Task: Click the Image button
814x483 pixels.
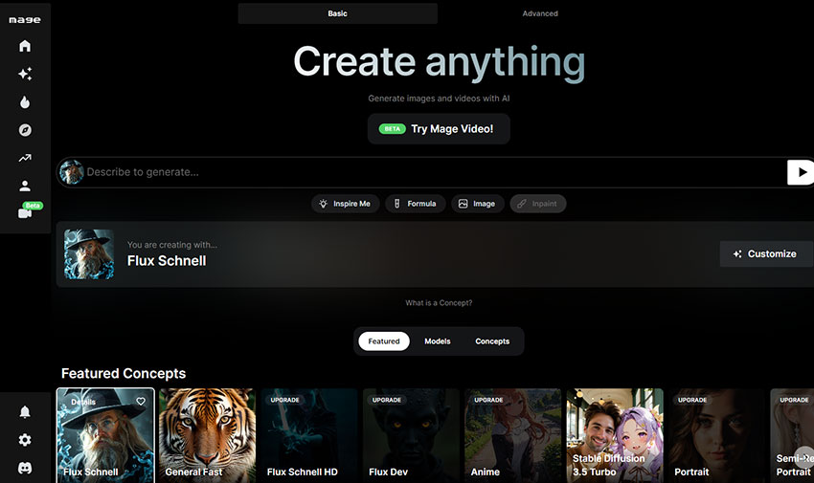Action: pos(477,204)
